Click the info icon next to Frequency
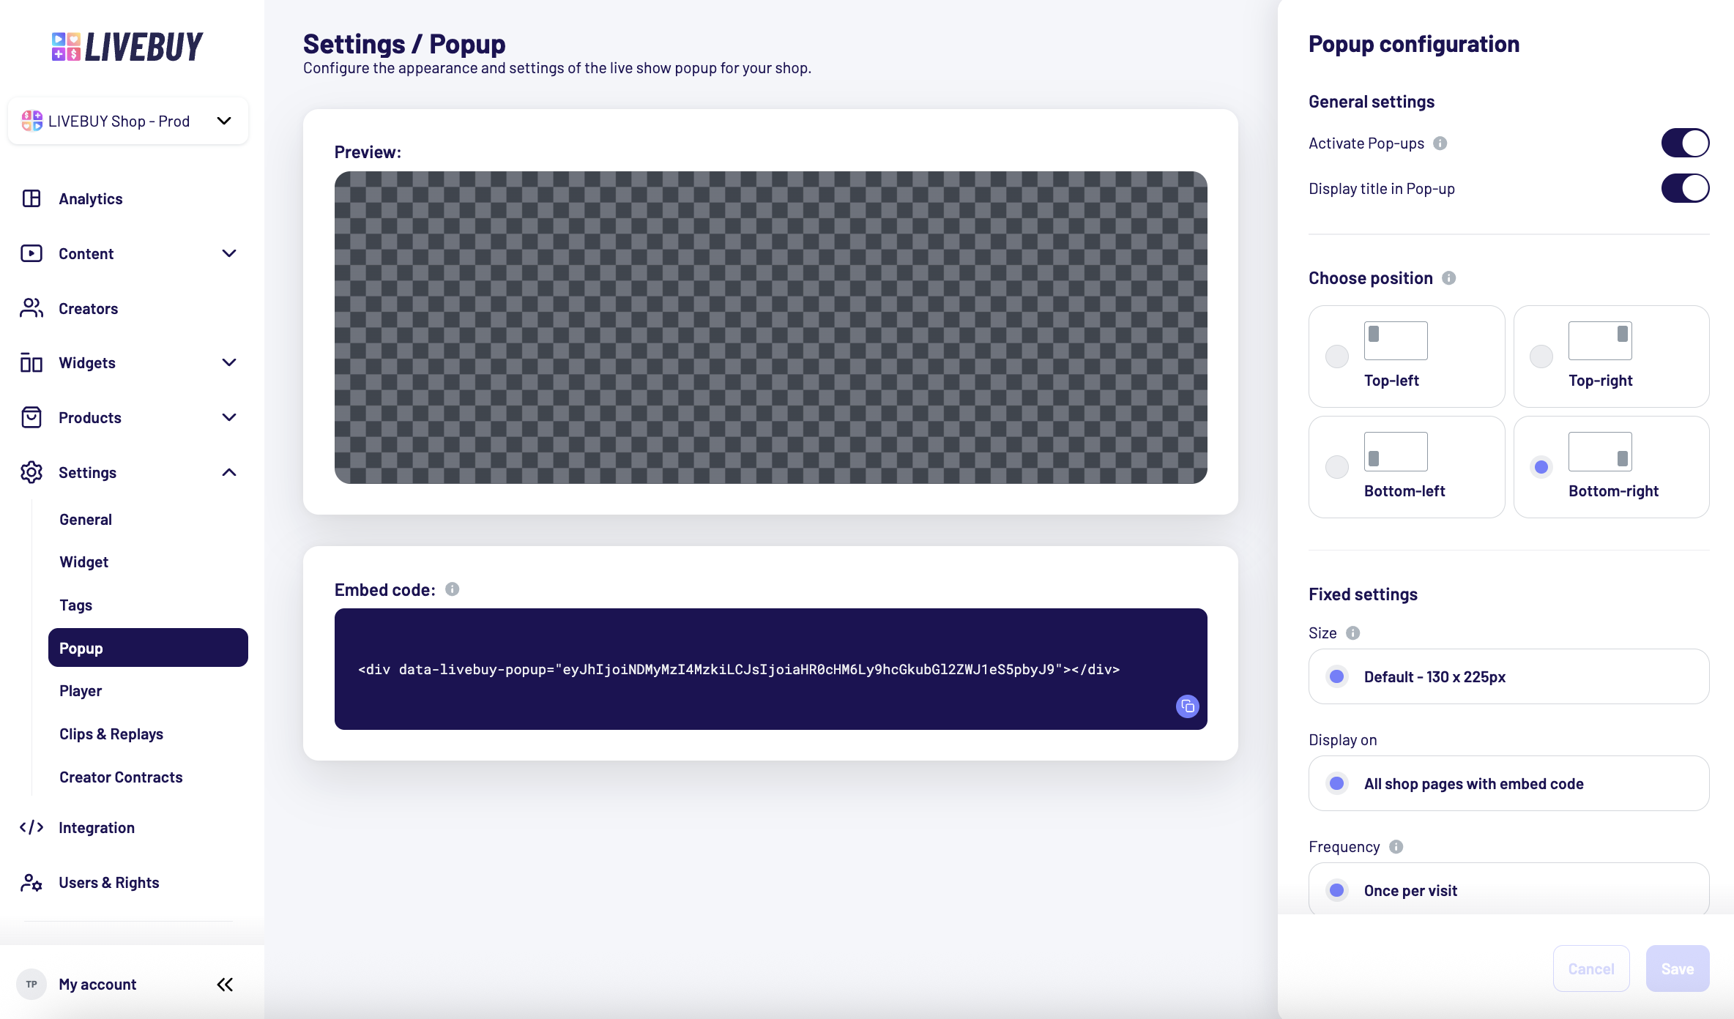Screen dimensions: 1734x1019 point(1396,847)
